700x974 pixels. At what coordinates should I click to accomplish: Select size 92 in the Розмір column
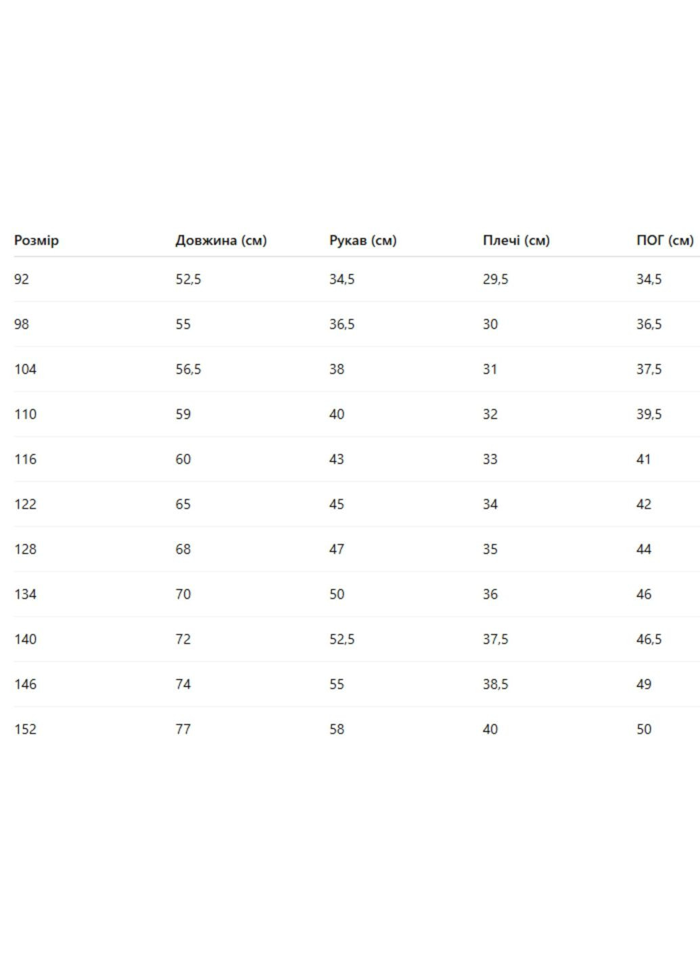pos(22,279)
